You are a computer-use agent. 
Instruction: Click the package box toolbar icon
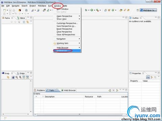coord(20,10)
